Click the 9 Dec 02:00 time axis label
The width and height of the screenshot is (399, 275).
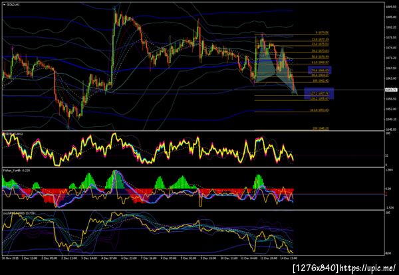190,258
